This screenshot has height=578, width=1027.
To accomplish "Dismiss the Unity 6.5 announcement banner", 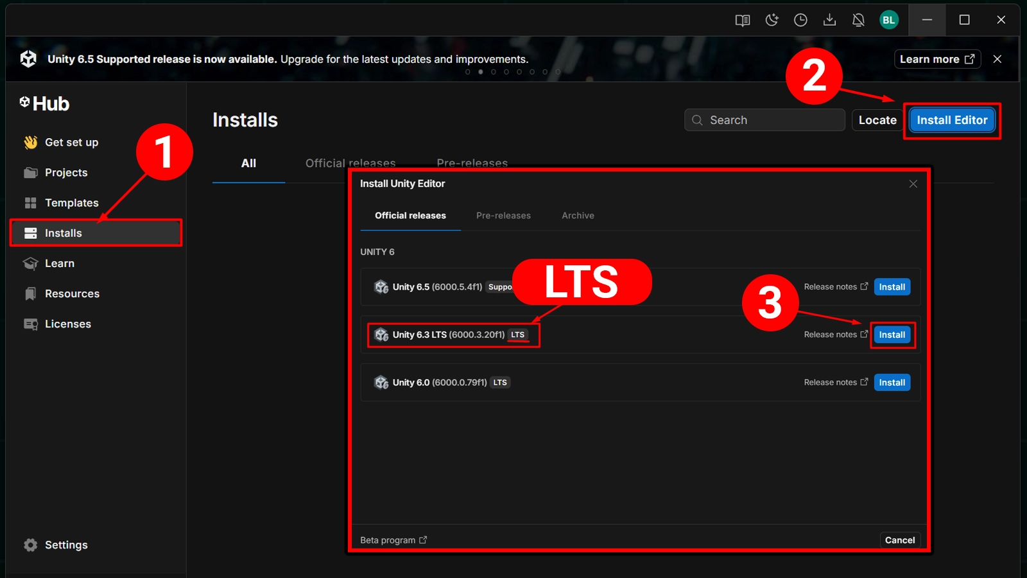I will point(997,59).
